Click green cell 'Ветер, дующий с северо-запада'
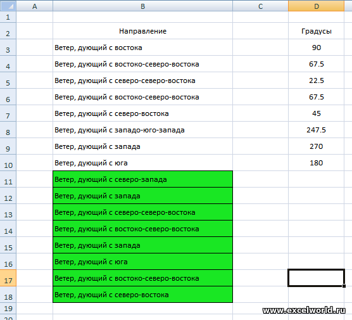Screen dimensions: 352x320 click(143, 179)
